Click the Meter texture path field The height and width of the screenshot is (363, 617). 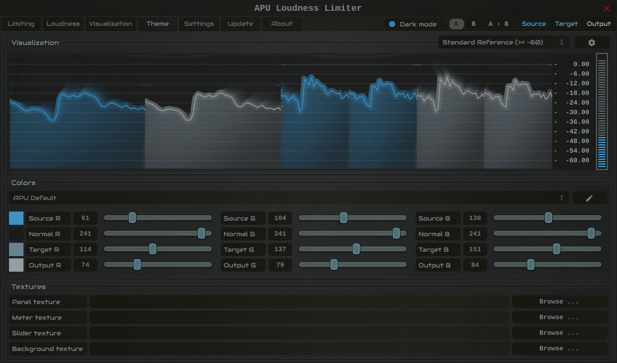(299, 317)
